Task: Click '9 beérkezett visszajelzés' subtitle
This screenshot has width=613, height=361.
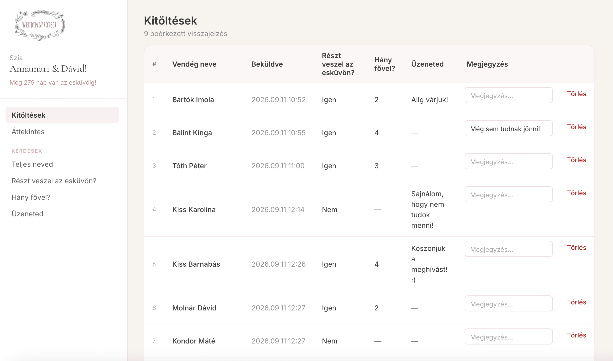Action: click(x=185, y=34)
